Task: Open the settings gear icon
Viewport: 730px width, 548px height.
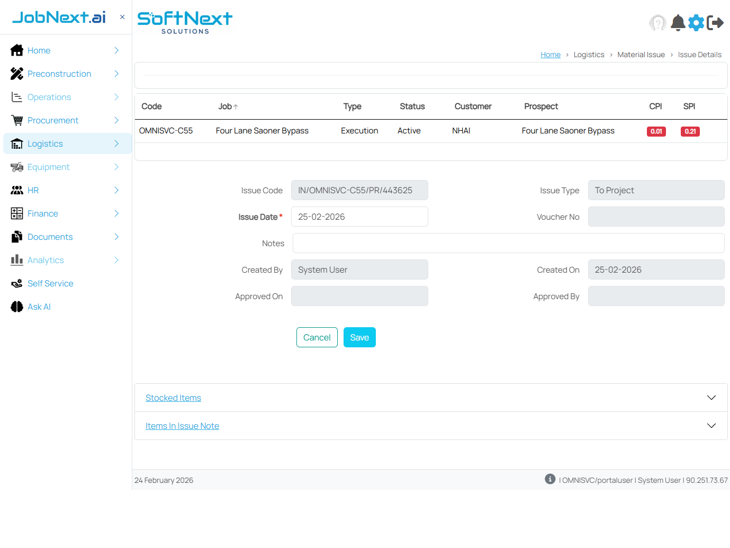Action: point(696,23)
